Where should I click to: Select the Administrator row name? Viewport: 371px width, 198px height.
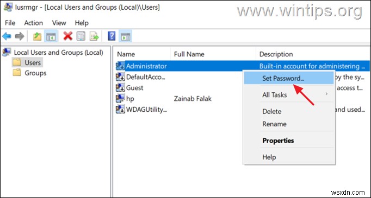(x=146, y=66)
